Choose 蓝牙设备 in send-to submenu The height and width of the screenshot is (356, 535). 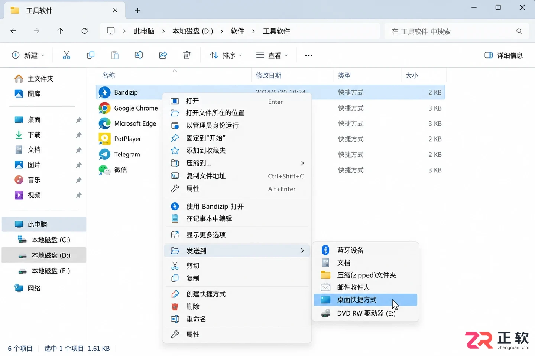tap(366, 250)
